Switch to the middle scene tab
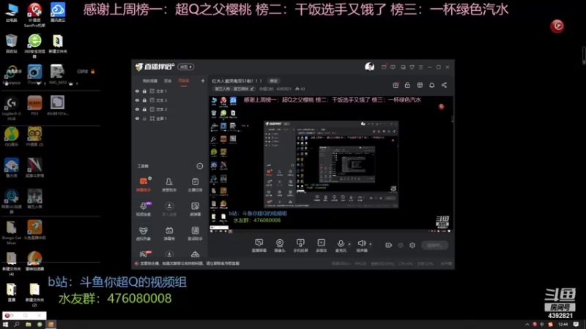Screen dimensions: 586x329 (168, 81)
